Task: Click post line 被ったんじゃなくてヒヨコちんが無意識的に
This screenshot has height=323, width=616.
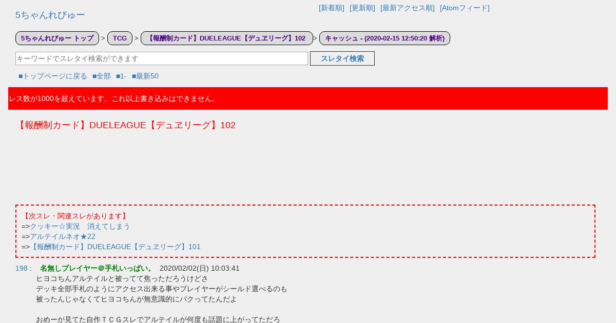Action: point(137,299)
